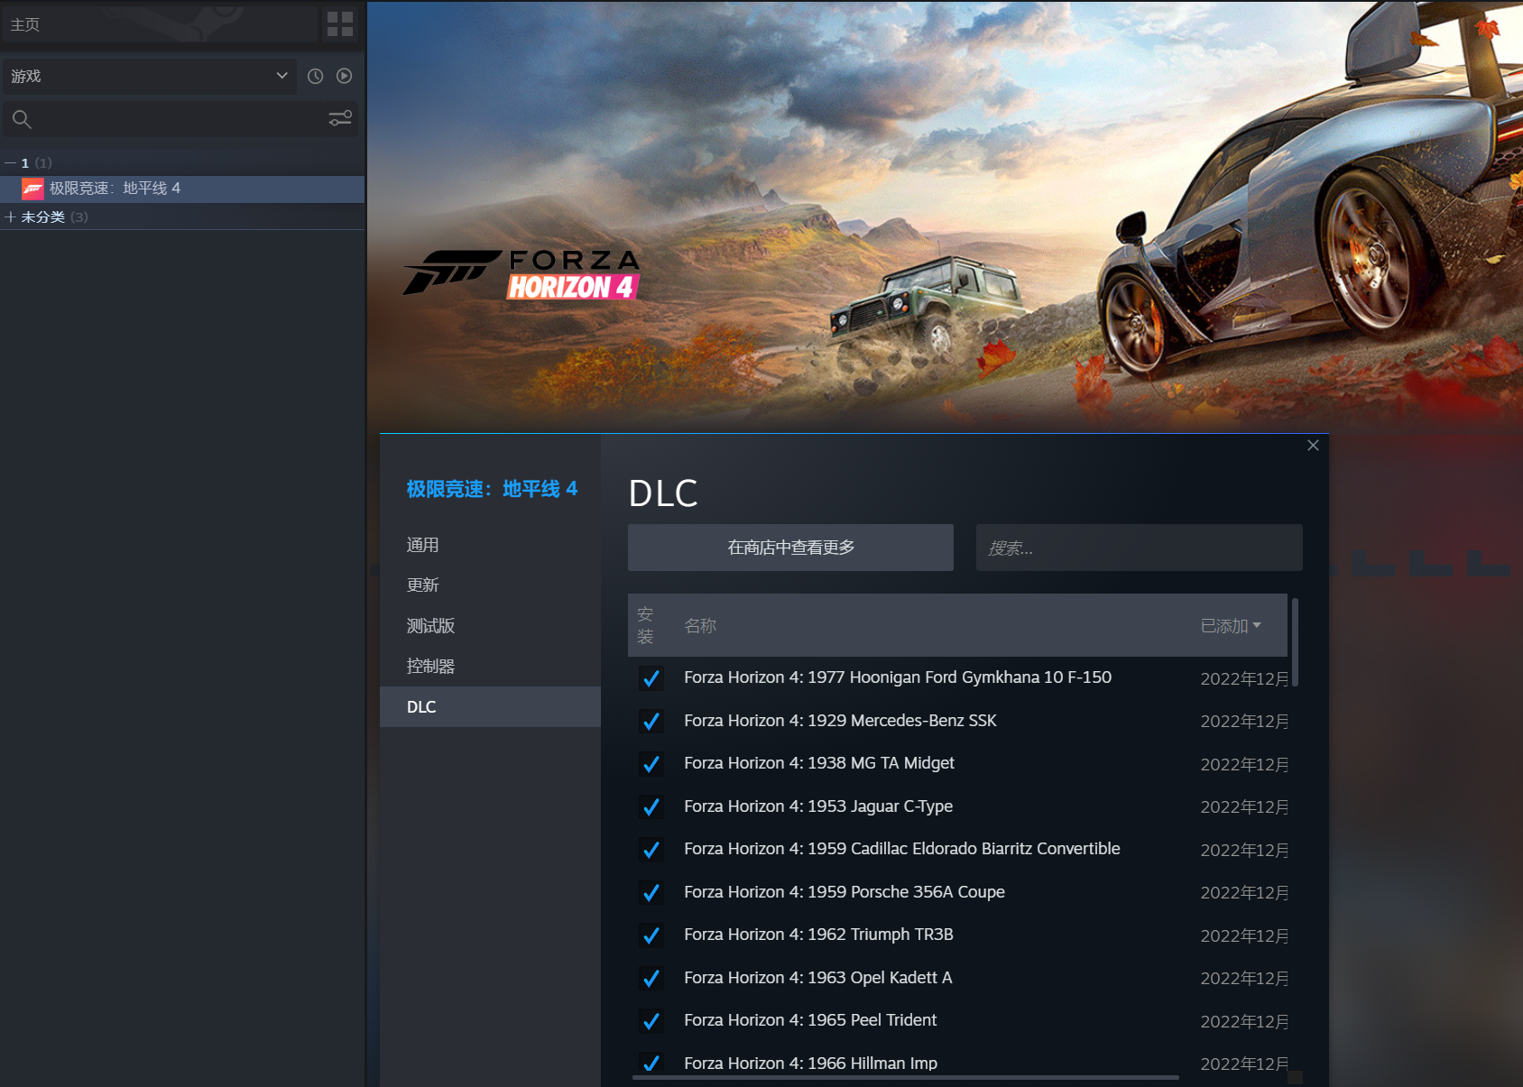Click the library search magnifier icon
Image resolution: width=1523 pixels, height=1087 pixels.
pyautogui.click(x=22, y=119)
